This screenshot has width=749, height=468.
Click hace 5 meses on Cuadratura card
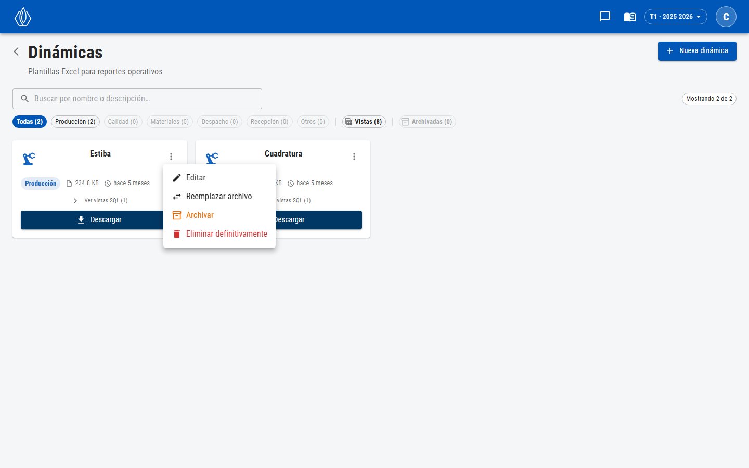pos(315,183)
